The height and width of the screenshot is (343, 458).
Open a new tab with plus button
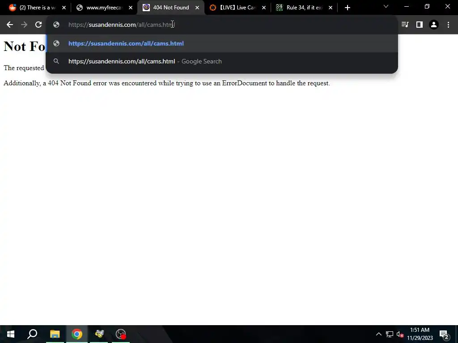(x=347, y=8)
